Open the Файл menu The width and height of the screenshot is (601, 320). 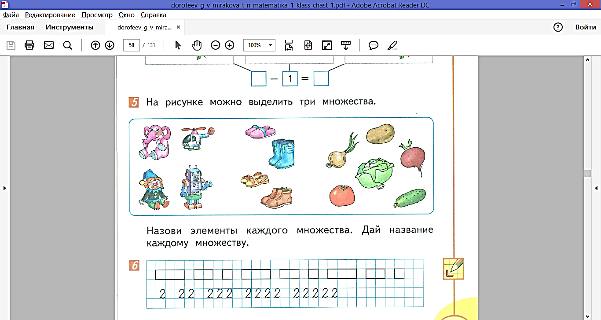click(x=11, y=15)
